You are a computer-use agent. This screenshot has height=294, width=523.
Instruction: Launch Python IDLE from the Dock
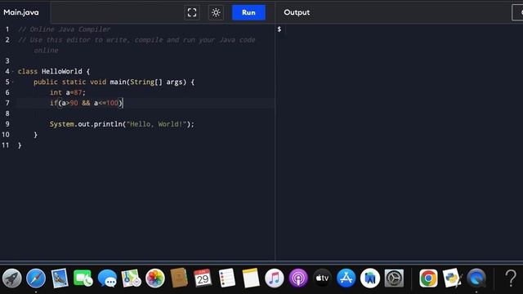(452, 278)
